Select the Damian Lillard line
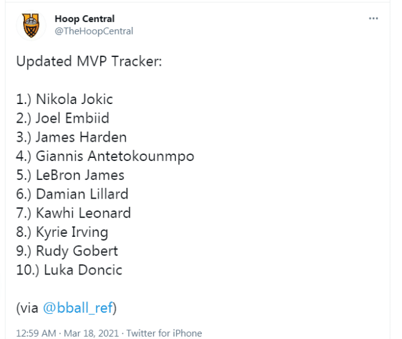Screen dimensions: 402x339 (x=72, y=194)
